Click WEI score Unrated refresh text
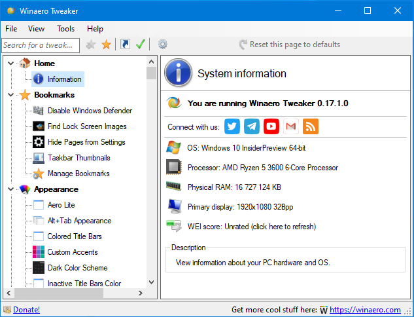The image size is (414, 317). pos(252,227)
